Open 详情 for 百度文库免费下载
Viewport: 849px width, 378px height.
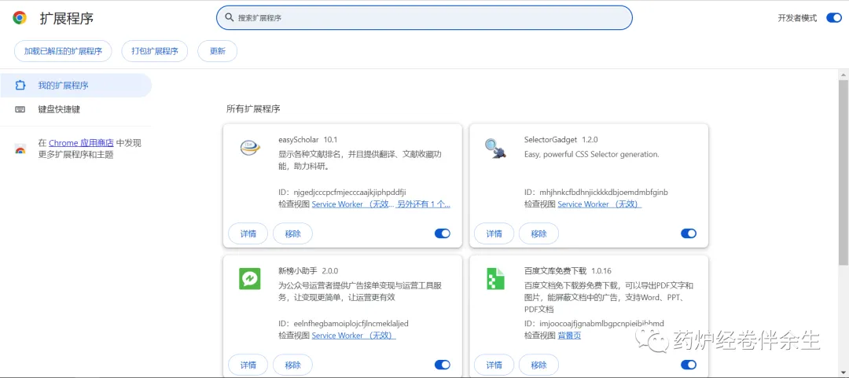(x=494, y=365)
